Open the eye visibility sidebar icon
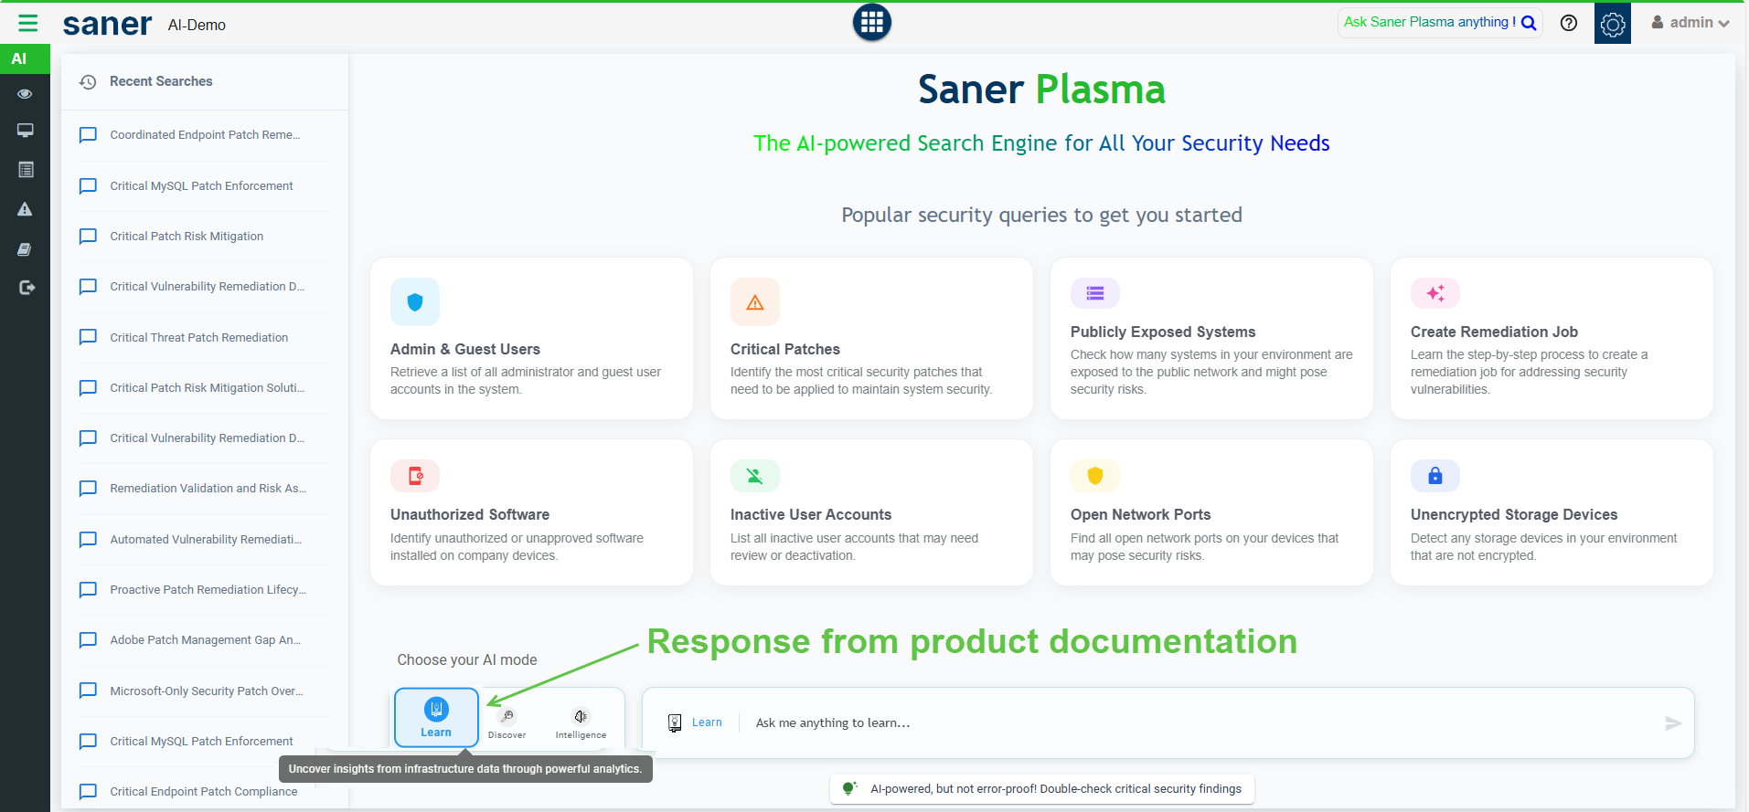This screenshot has height=812, width=1749. [25, 94]
